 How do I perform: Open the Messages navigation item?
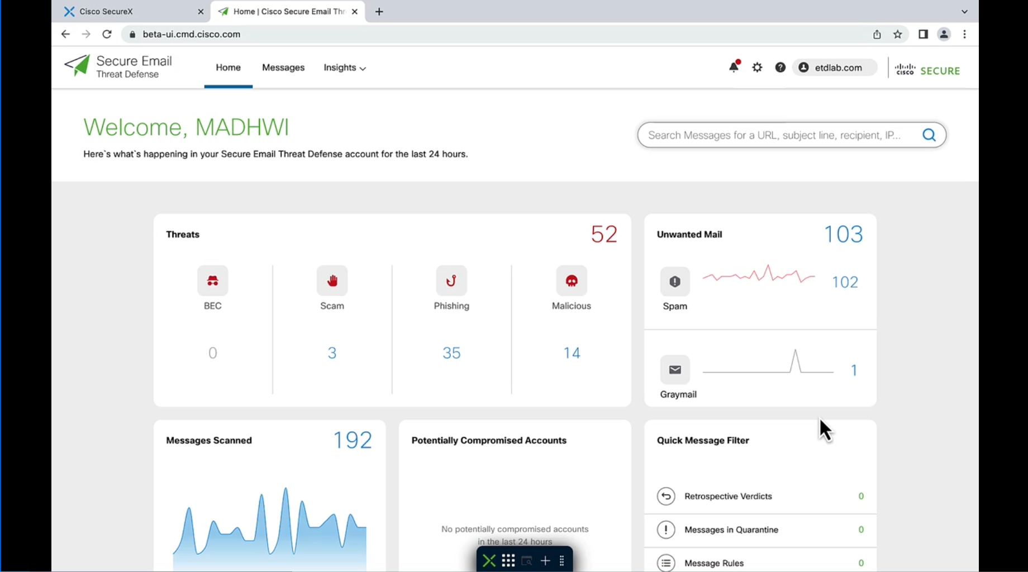coord(283,68)
